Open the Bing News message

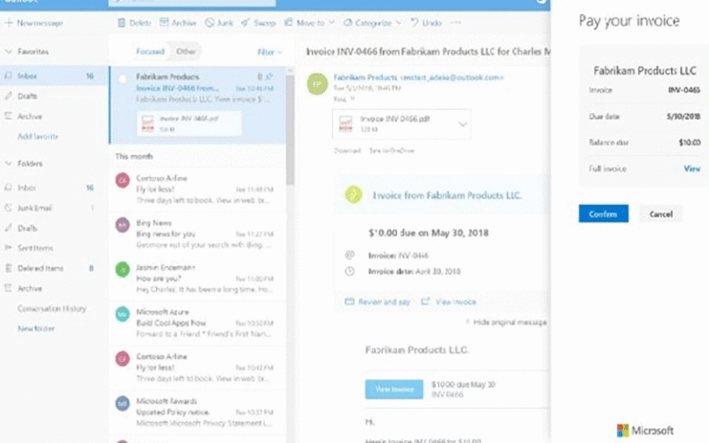(198, 233)
